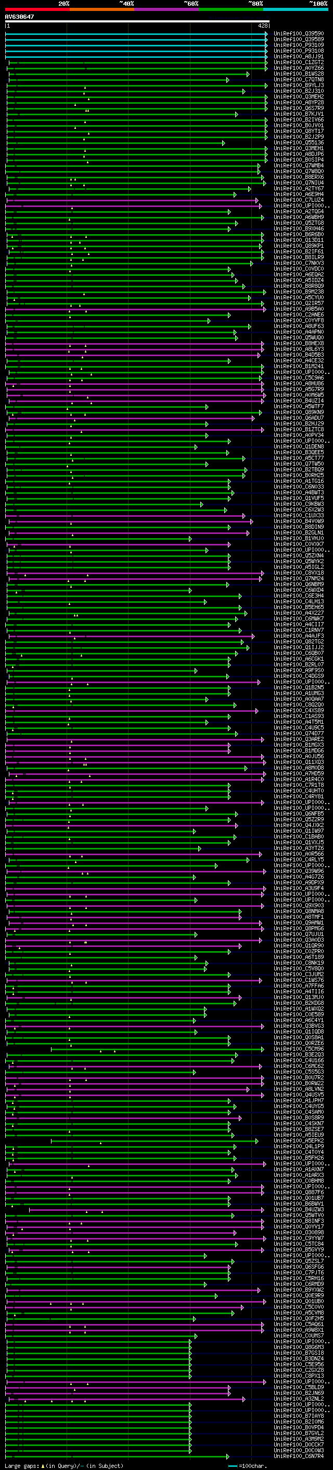333x1470 pixels.
Task: Select the UniRef100_A1TG16 label
Action: tap(299, 481)
